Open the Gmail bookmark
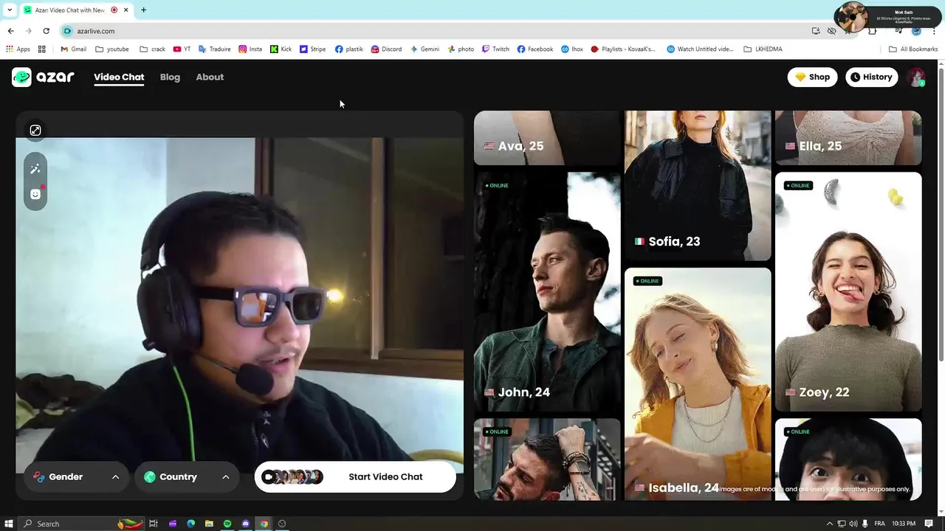 pyautogui.click(x=73, y=49)
